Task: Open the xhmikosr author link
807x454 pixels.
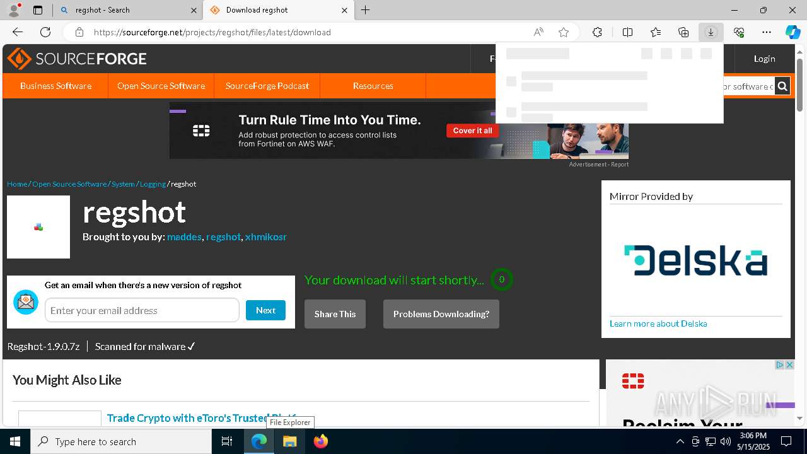Action: [266, 237]
